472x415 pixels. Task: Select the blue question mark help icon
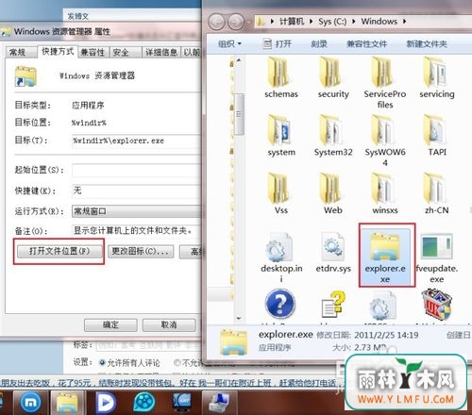pyautogui.click(x=280, y=304)
